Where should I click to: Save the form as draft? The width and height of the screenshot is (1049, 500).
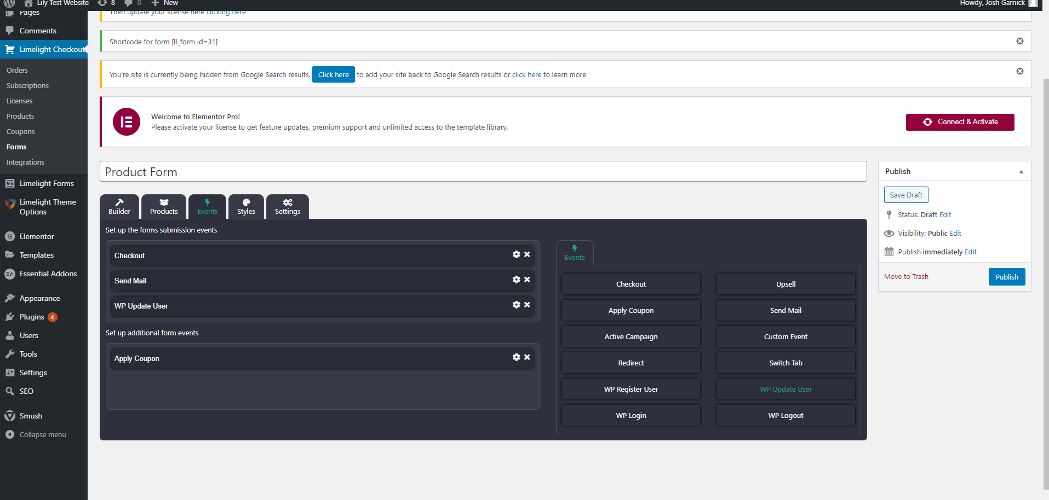coord(906,195)
